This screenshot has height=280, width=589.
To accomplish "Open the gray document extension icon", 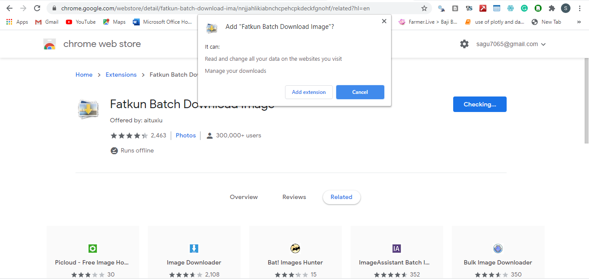I will point(455,8).
